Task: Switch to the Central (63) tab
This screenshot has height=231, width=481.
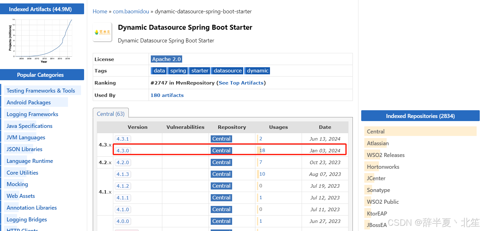Action: tap(111, 114)
